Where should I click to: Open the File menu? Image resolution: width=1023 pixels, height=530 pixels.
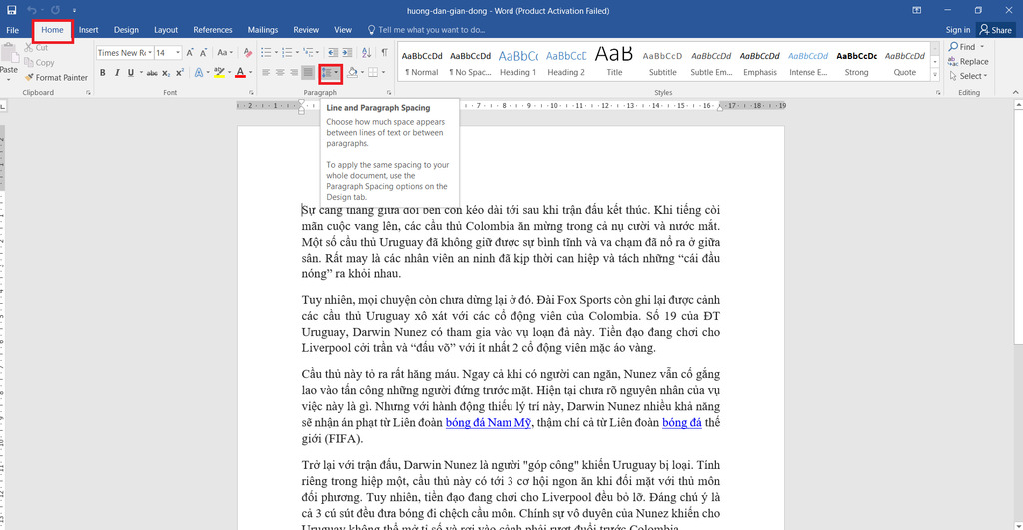coord(12,30)
